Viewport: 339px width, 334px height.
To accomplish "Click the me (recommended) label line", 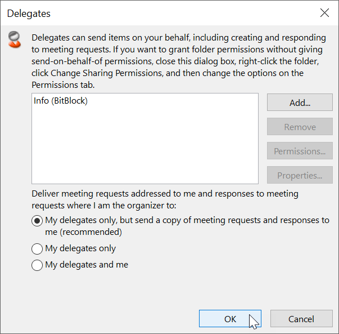I will 83,232.
